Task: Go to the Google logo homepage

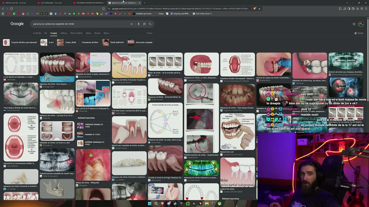Action: tap(17, 24)
